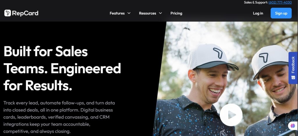Call the (602) 777-4030 support number

click(280, 2)
